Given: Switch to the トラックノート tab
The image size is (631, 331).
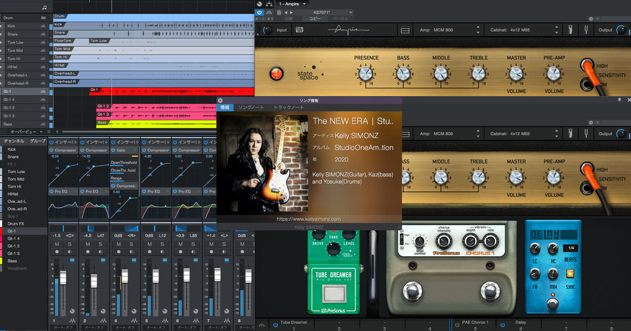Looking at the screenshot, I should pos(289,108).
